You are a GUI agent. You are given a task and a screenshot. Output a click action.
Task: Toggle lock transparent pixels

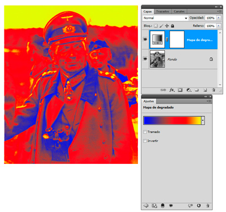point(155,26)
